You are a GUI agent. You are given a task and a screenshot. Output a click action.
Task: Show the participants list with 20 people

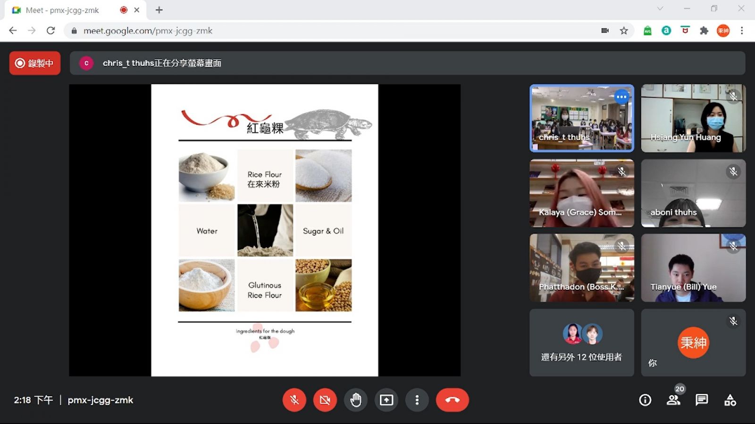click(673, 400)
